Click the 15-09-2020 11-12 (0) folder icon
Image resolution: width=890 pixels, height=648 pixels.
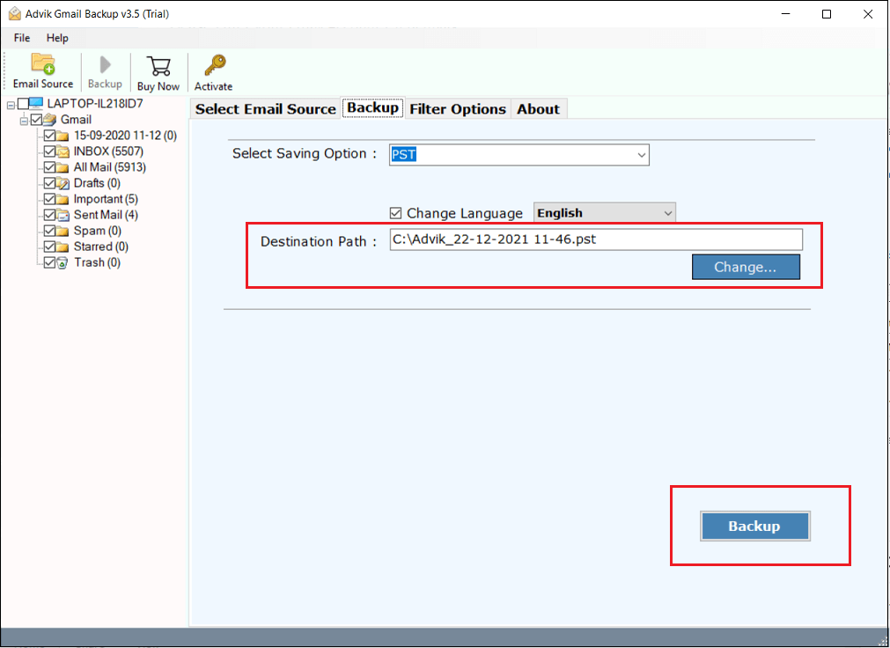click(63, 136)
